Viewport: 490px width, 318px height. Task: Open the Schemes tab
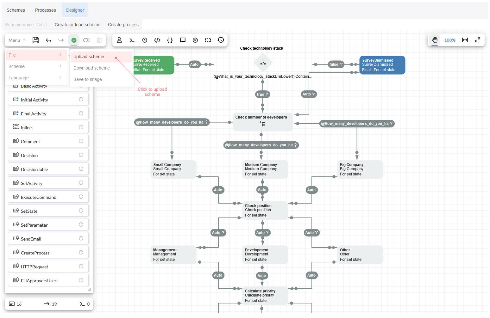[x=16, y=10]
